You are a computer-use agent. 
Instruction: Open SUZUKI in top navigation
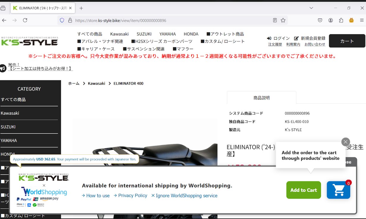tap(144, 34)
